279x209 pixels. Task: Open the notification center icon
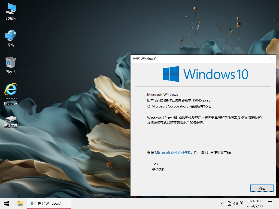(270, 204)
